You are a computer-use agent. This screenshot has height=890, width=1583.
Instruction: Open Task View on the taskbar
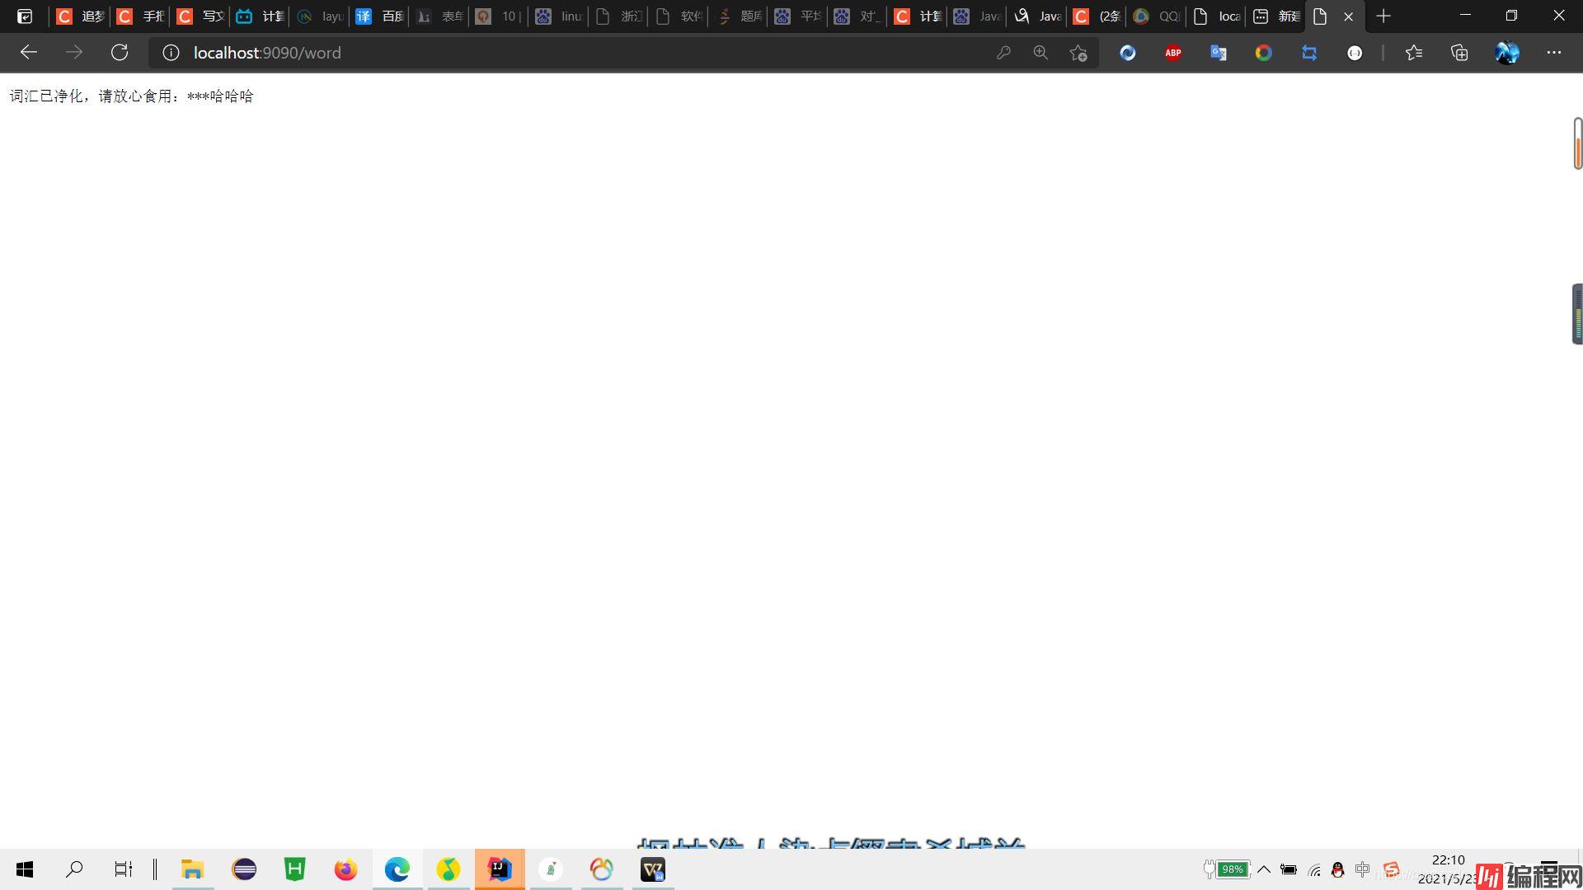(123, 869)
